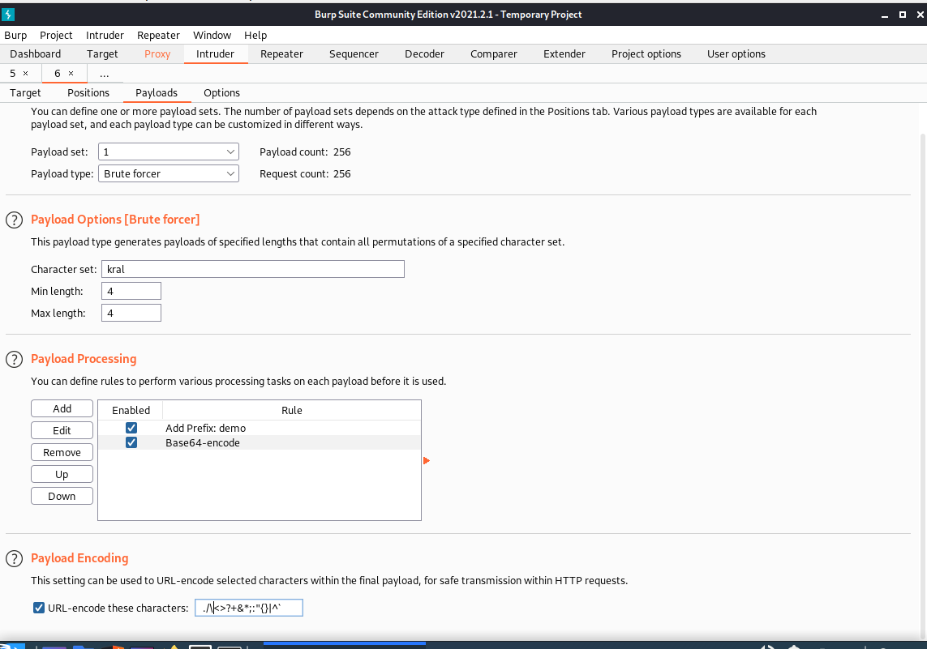Open the Project menu
927x649 pixels.
click(56, 36)
